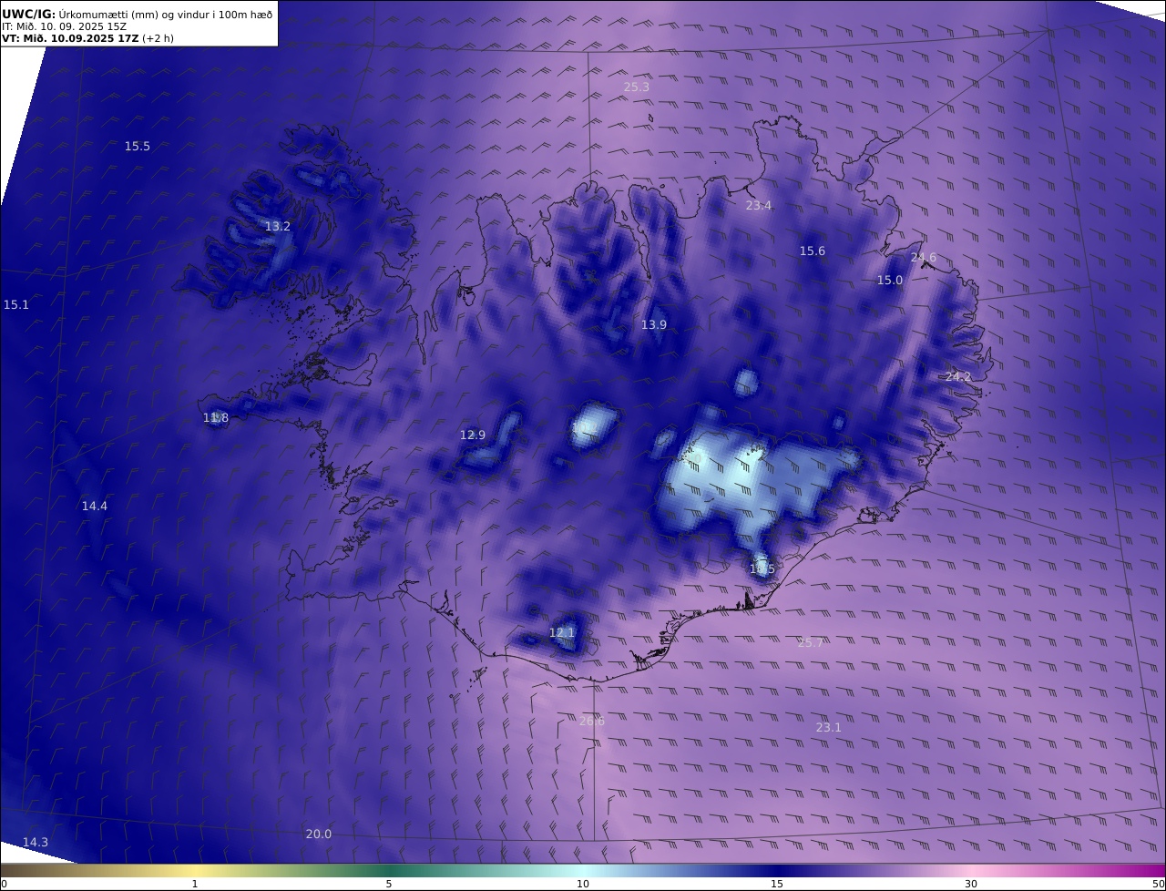
Task: Click the 23.4 value in north Iceland
Action: [759, 206]
